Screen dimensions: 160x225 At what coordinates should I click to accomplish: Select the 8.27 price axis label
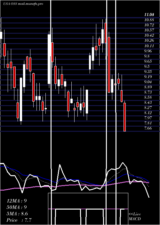[x=148, y=108]
